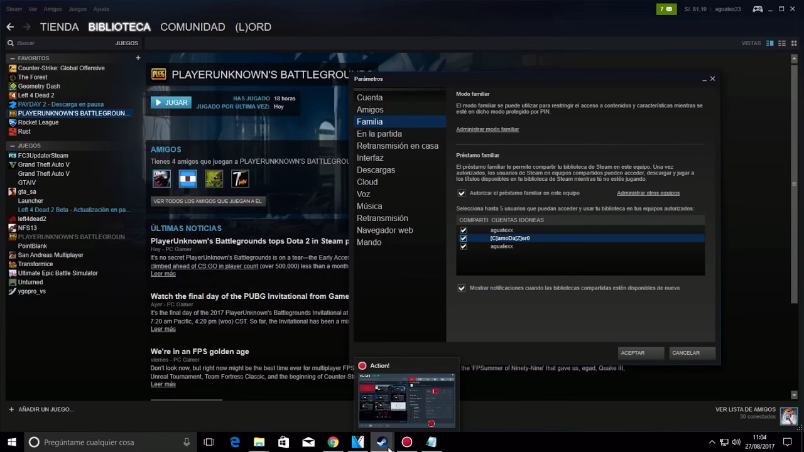Click the PUBG logo beside game title
The width and height of the screenshot is (804, 452).
pyautogui.click(x=158, y=75)
